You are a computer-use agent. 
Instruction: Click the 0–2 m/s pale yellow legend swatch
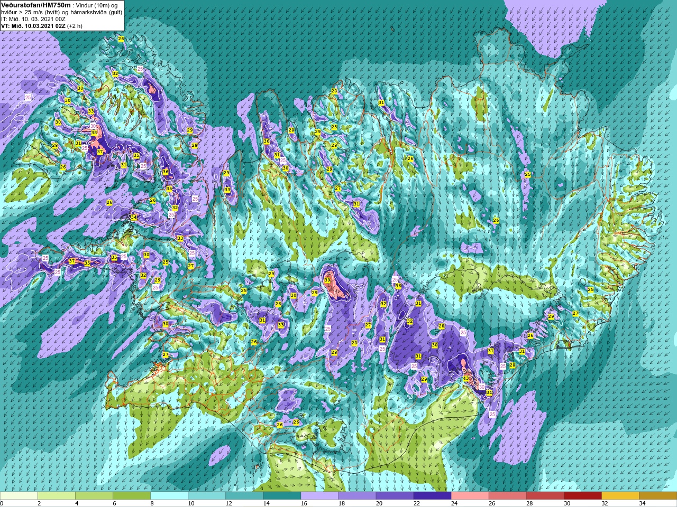tap(19, 496)
